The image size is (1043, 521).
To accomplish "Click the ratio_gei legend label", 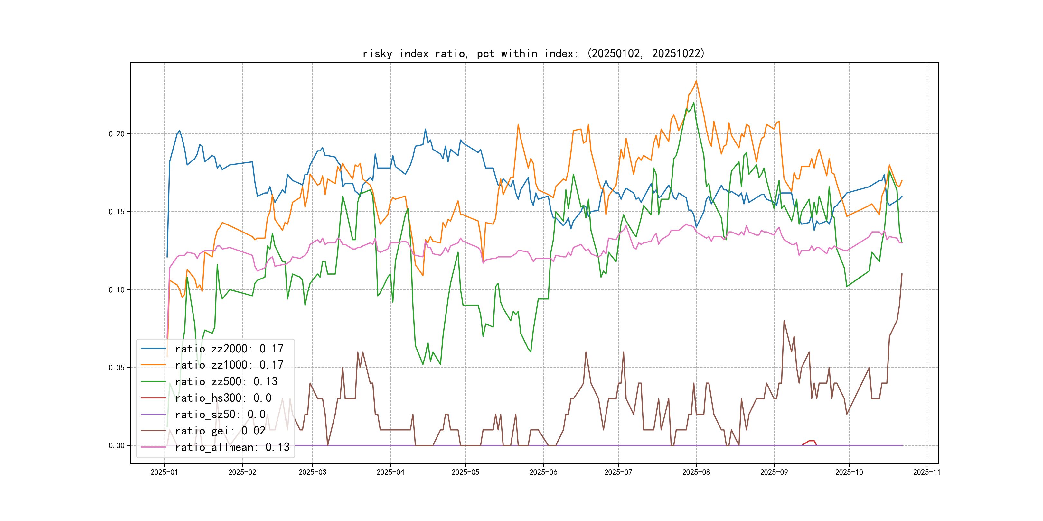I will pos(220,431).
